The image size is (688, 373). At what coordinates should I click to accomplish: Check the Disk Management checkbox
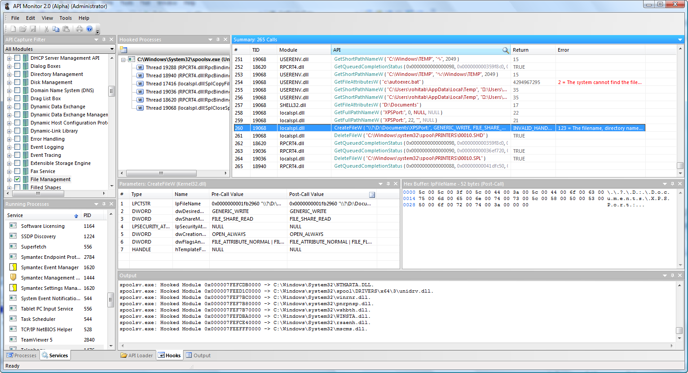(17, 82)
